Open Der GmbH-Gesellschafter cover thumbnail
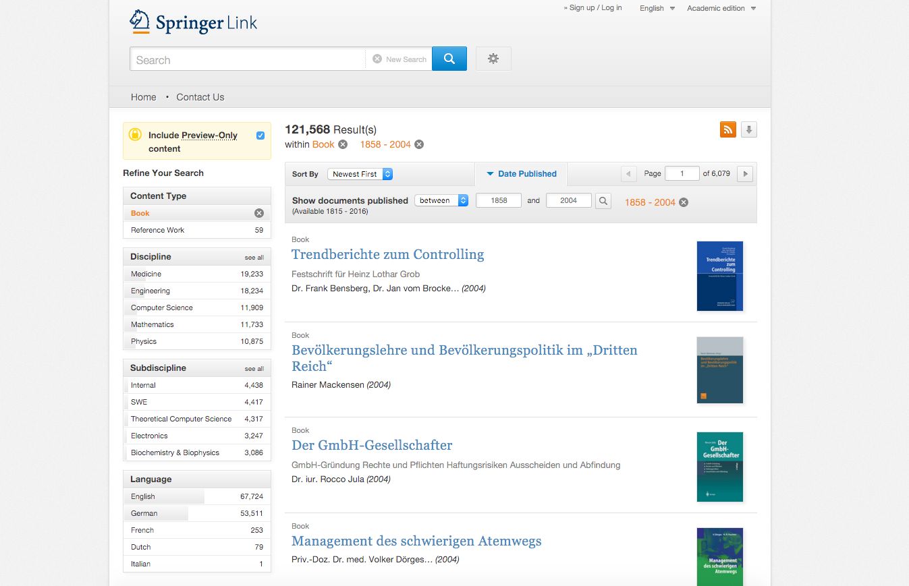The height and width of the screenshot is (586, 909). 720,467
